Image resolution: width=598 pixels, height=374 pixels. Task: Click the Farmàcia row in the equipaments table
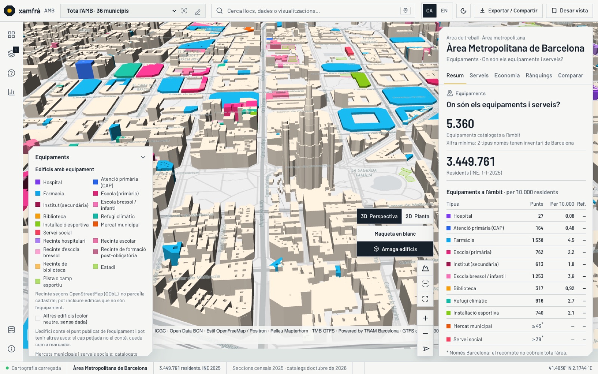point(516,240)
